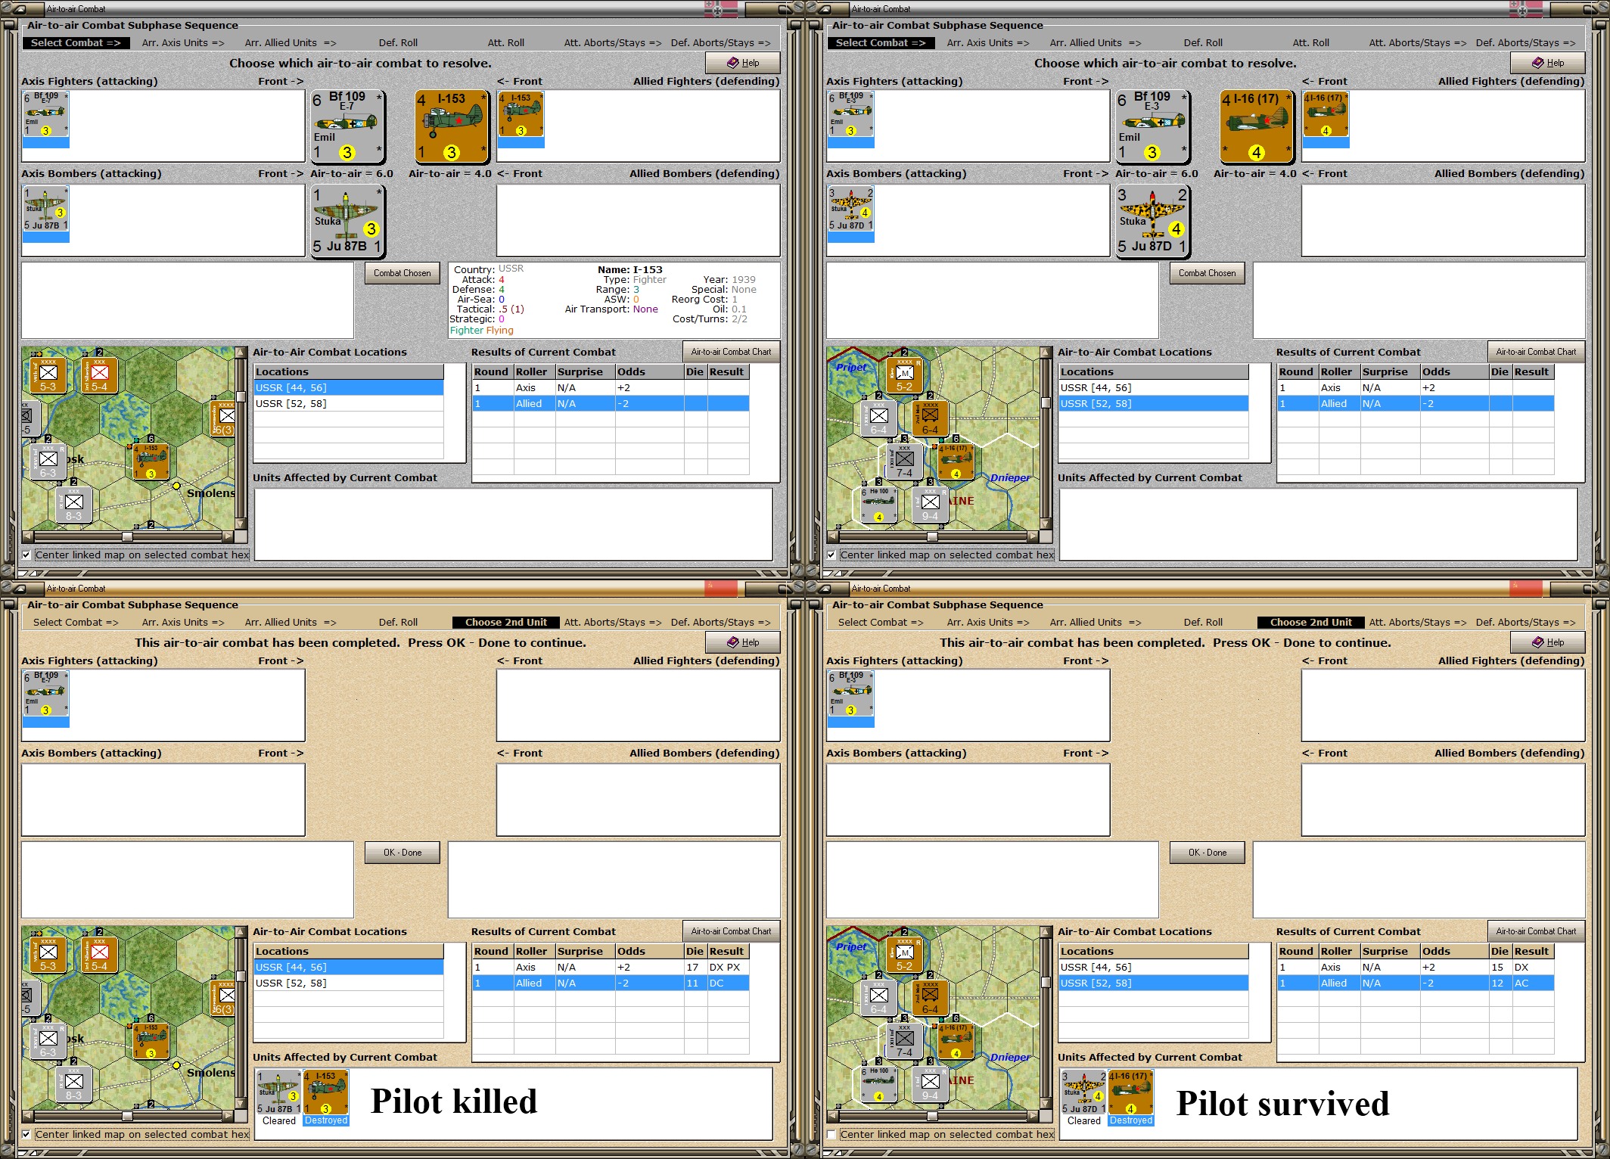Click the Locations column header in top-left window
Image resolution: width=1610 pixels, height=1159 pixels.
pos(349,371)
